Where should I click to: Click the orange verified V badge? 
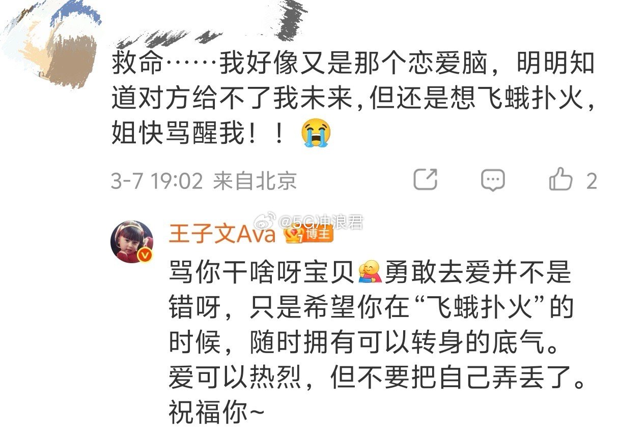point(146,256)
